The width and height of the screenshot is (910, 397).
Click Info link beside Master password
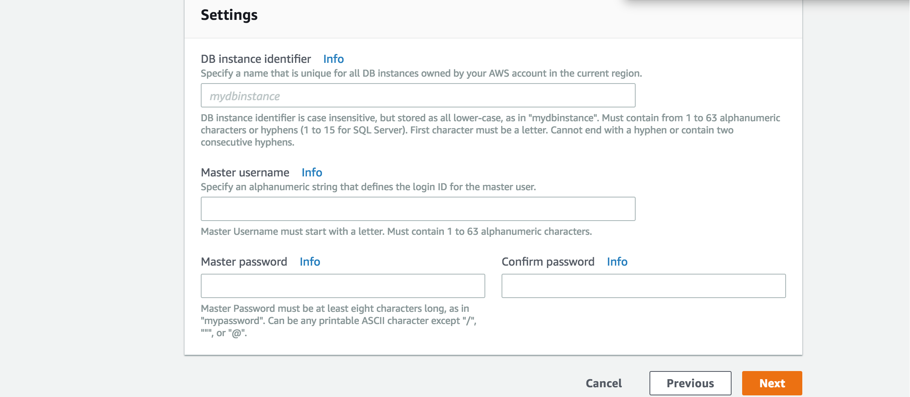tap(310, 262)
